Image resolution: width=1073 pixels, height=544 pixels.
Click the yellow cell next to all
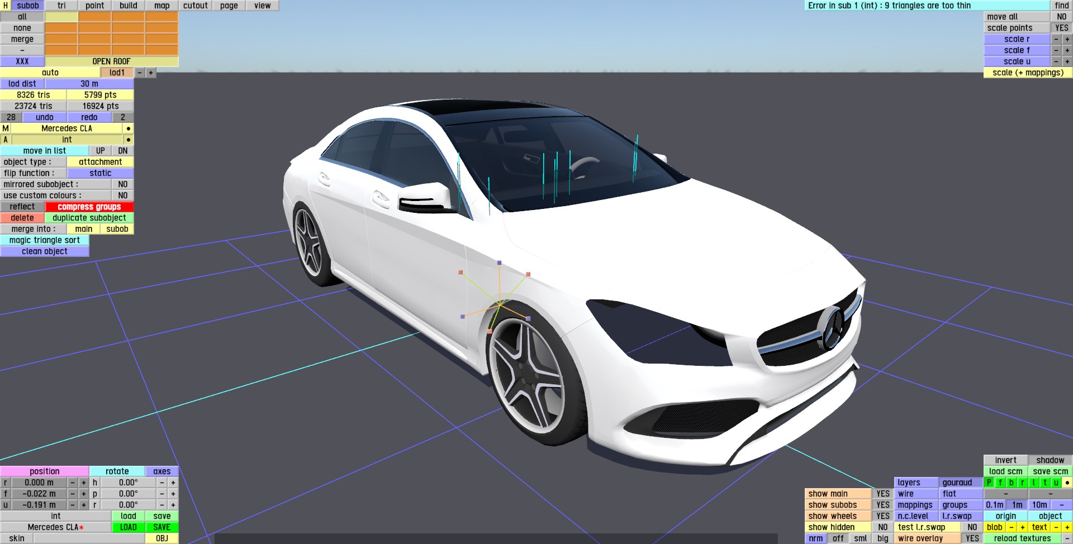[61, 17]
